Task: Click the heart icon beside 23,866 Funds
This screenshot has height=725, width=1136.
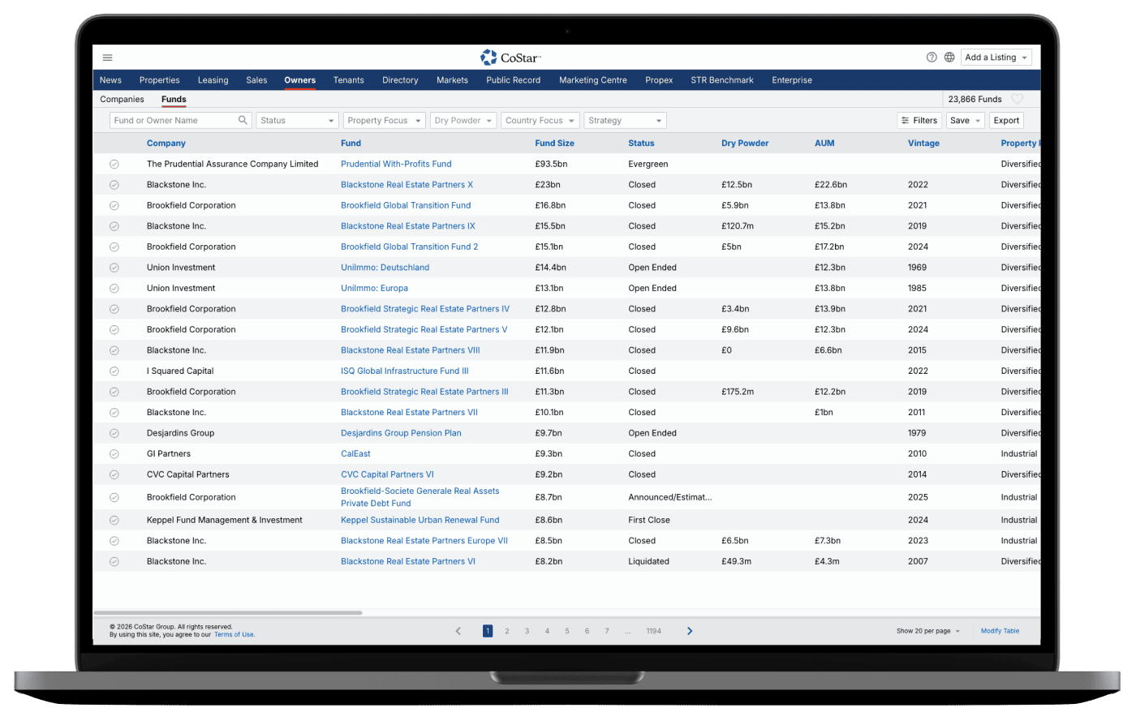Action: coord(1017,99)
